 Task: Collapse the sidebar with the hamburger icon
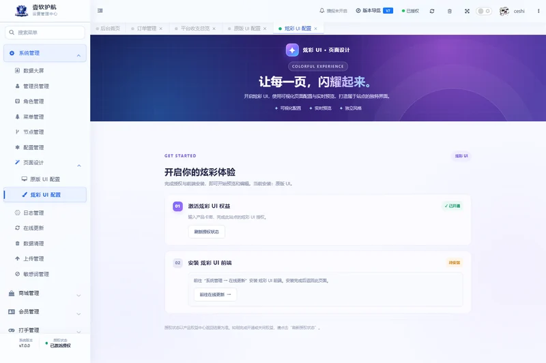coord(100,11)
